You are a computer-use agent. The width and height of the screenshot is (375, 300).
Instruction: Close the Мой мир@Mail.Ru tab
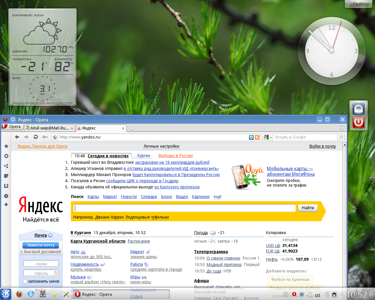point(72,128)
